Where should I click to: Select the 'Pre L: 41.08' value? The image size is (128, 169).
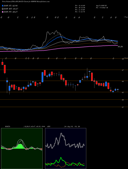pos(80,10)
